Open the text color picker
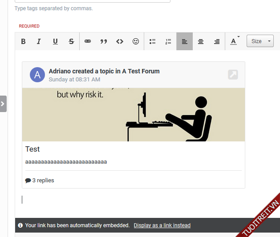 point(234,41)
